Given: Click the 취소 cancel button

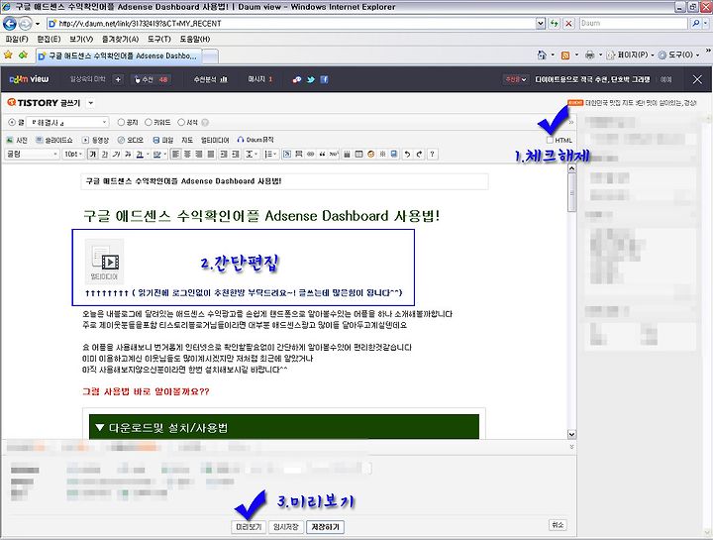Looking at the screenshot, I should click(558, 525).
